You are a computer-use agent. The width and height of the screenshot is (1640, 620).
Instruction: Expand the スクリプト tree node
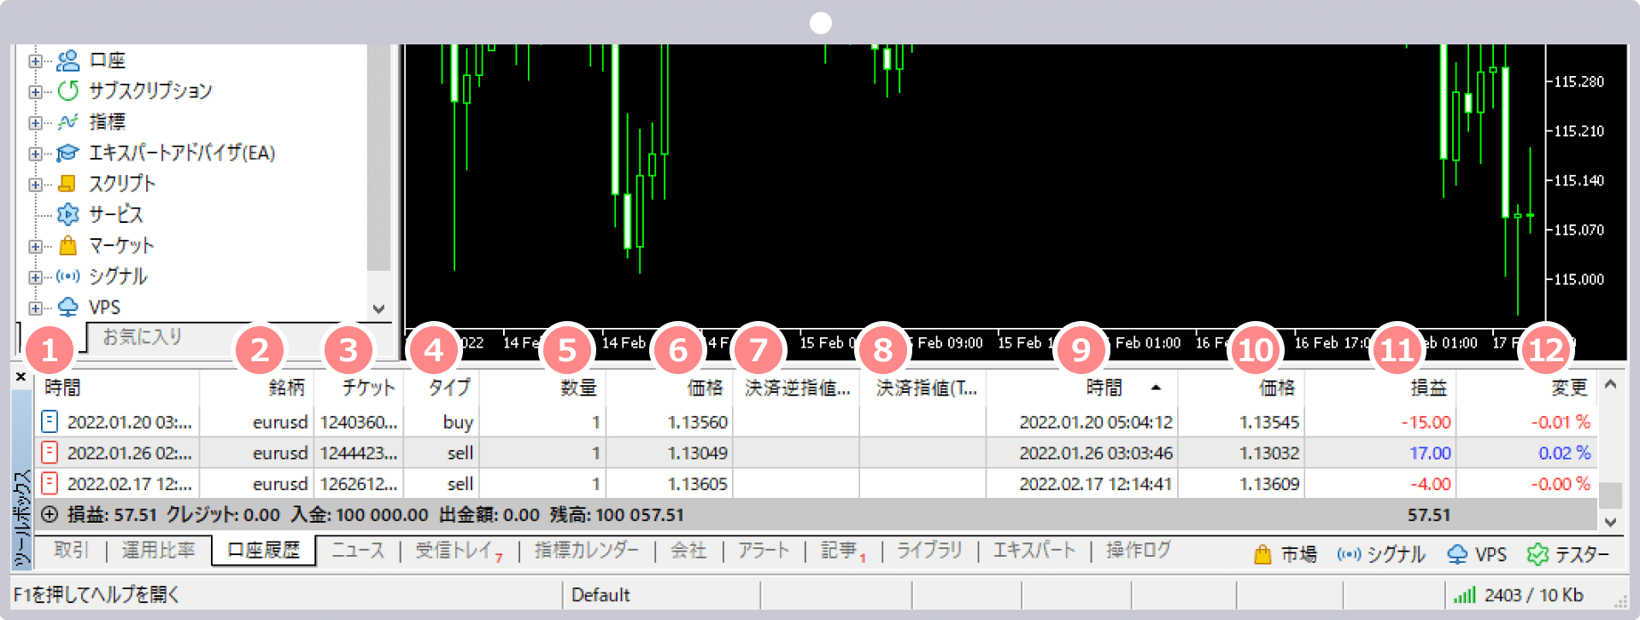point(35,184)
